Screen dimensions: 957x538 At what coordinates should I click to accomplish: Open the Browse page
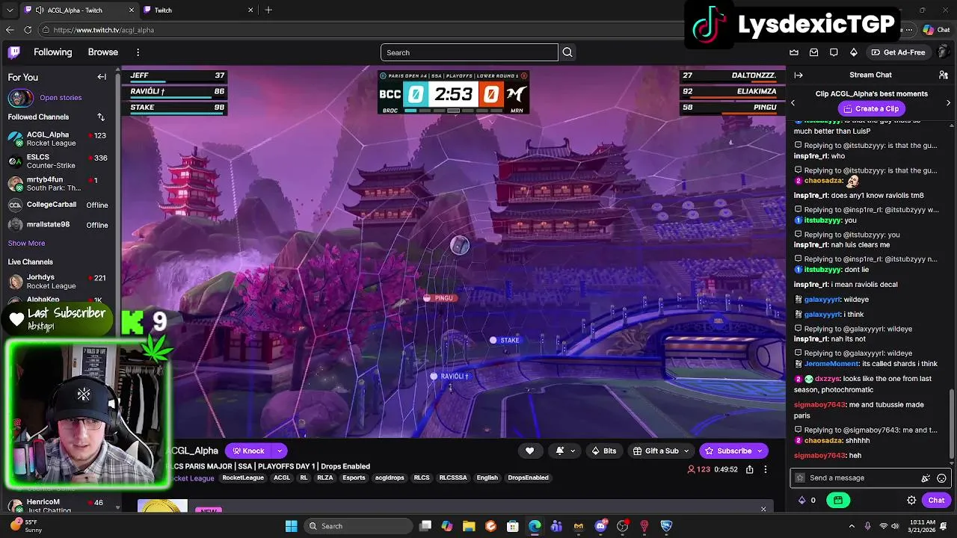[x=103, y=52]
